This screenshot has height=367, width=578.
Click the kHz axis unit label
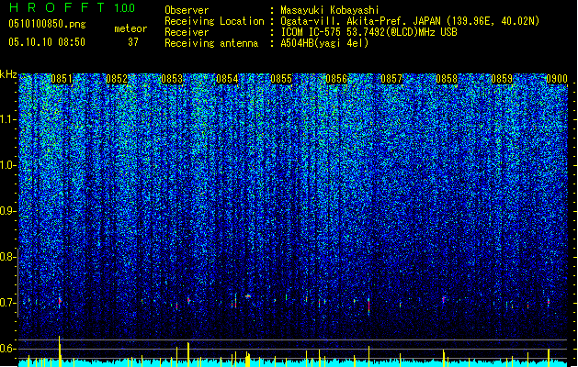(8, 74)
